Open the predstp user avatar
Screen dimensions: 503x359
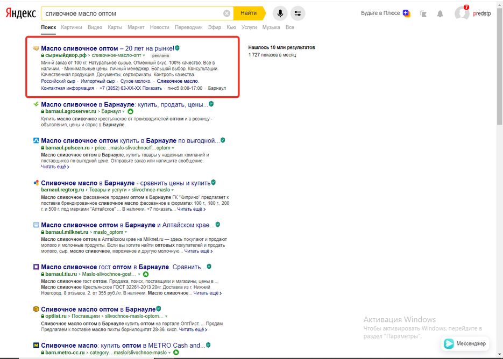(462, 13)
